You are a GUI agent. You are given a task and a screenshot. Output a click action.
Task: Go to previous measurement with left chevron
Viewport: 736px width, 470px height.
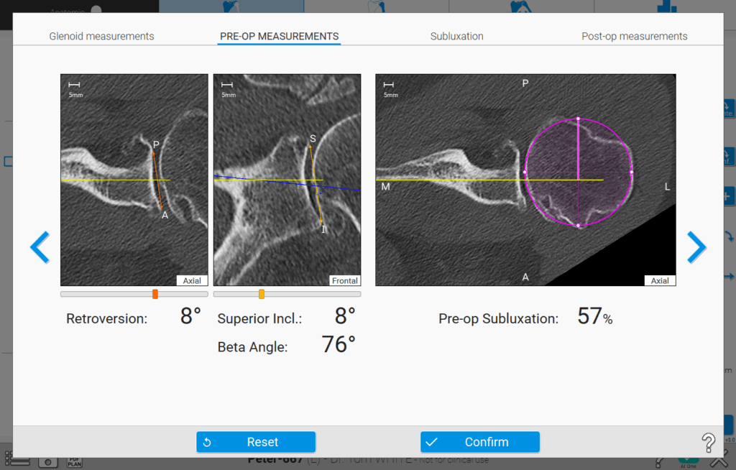[x=40, y=247]
